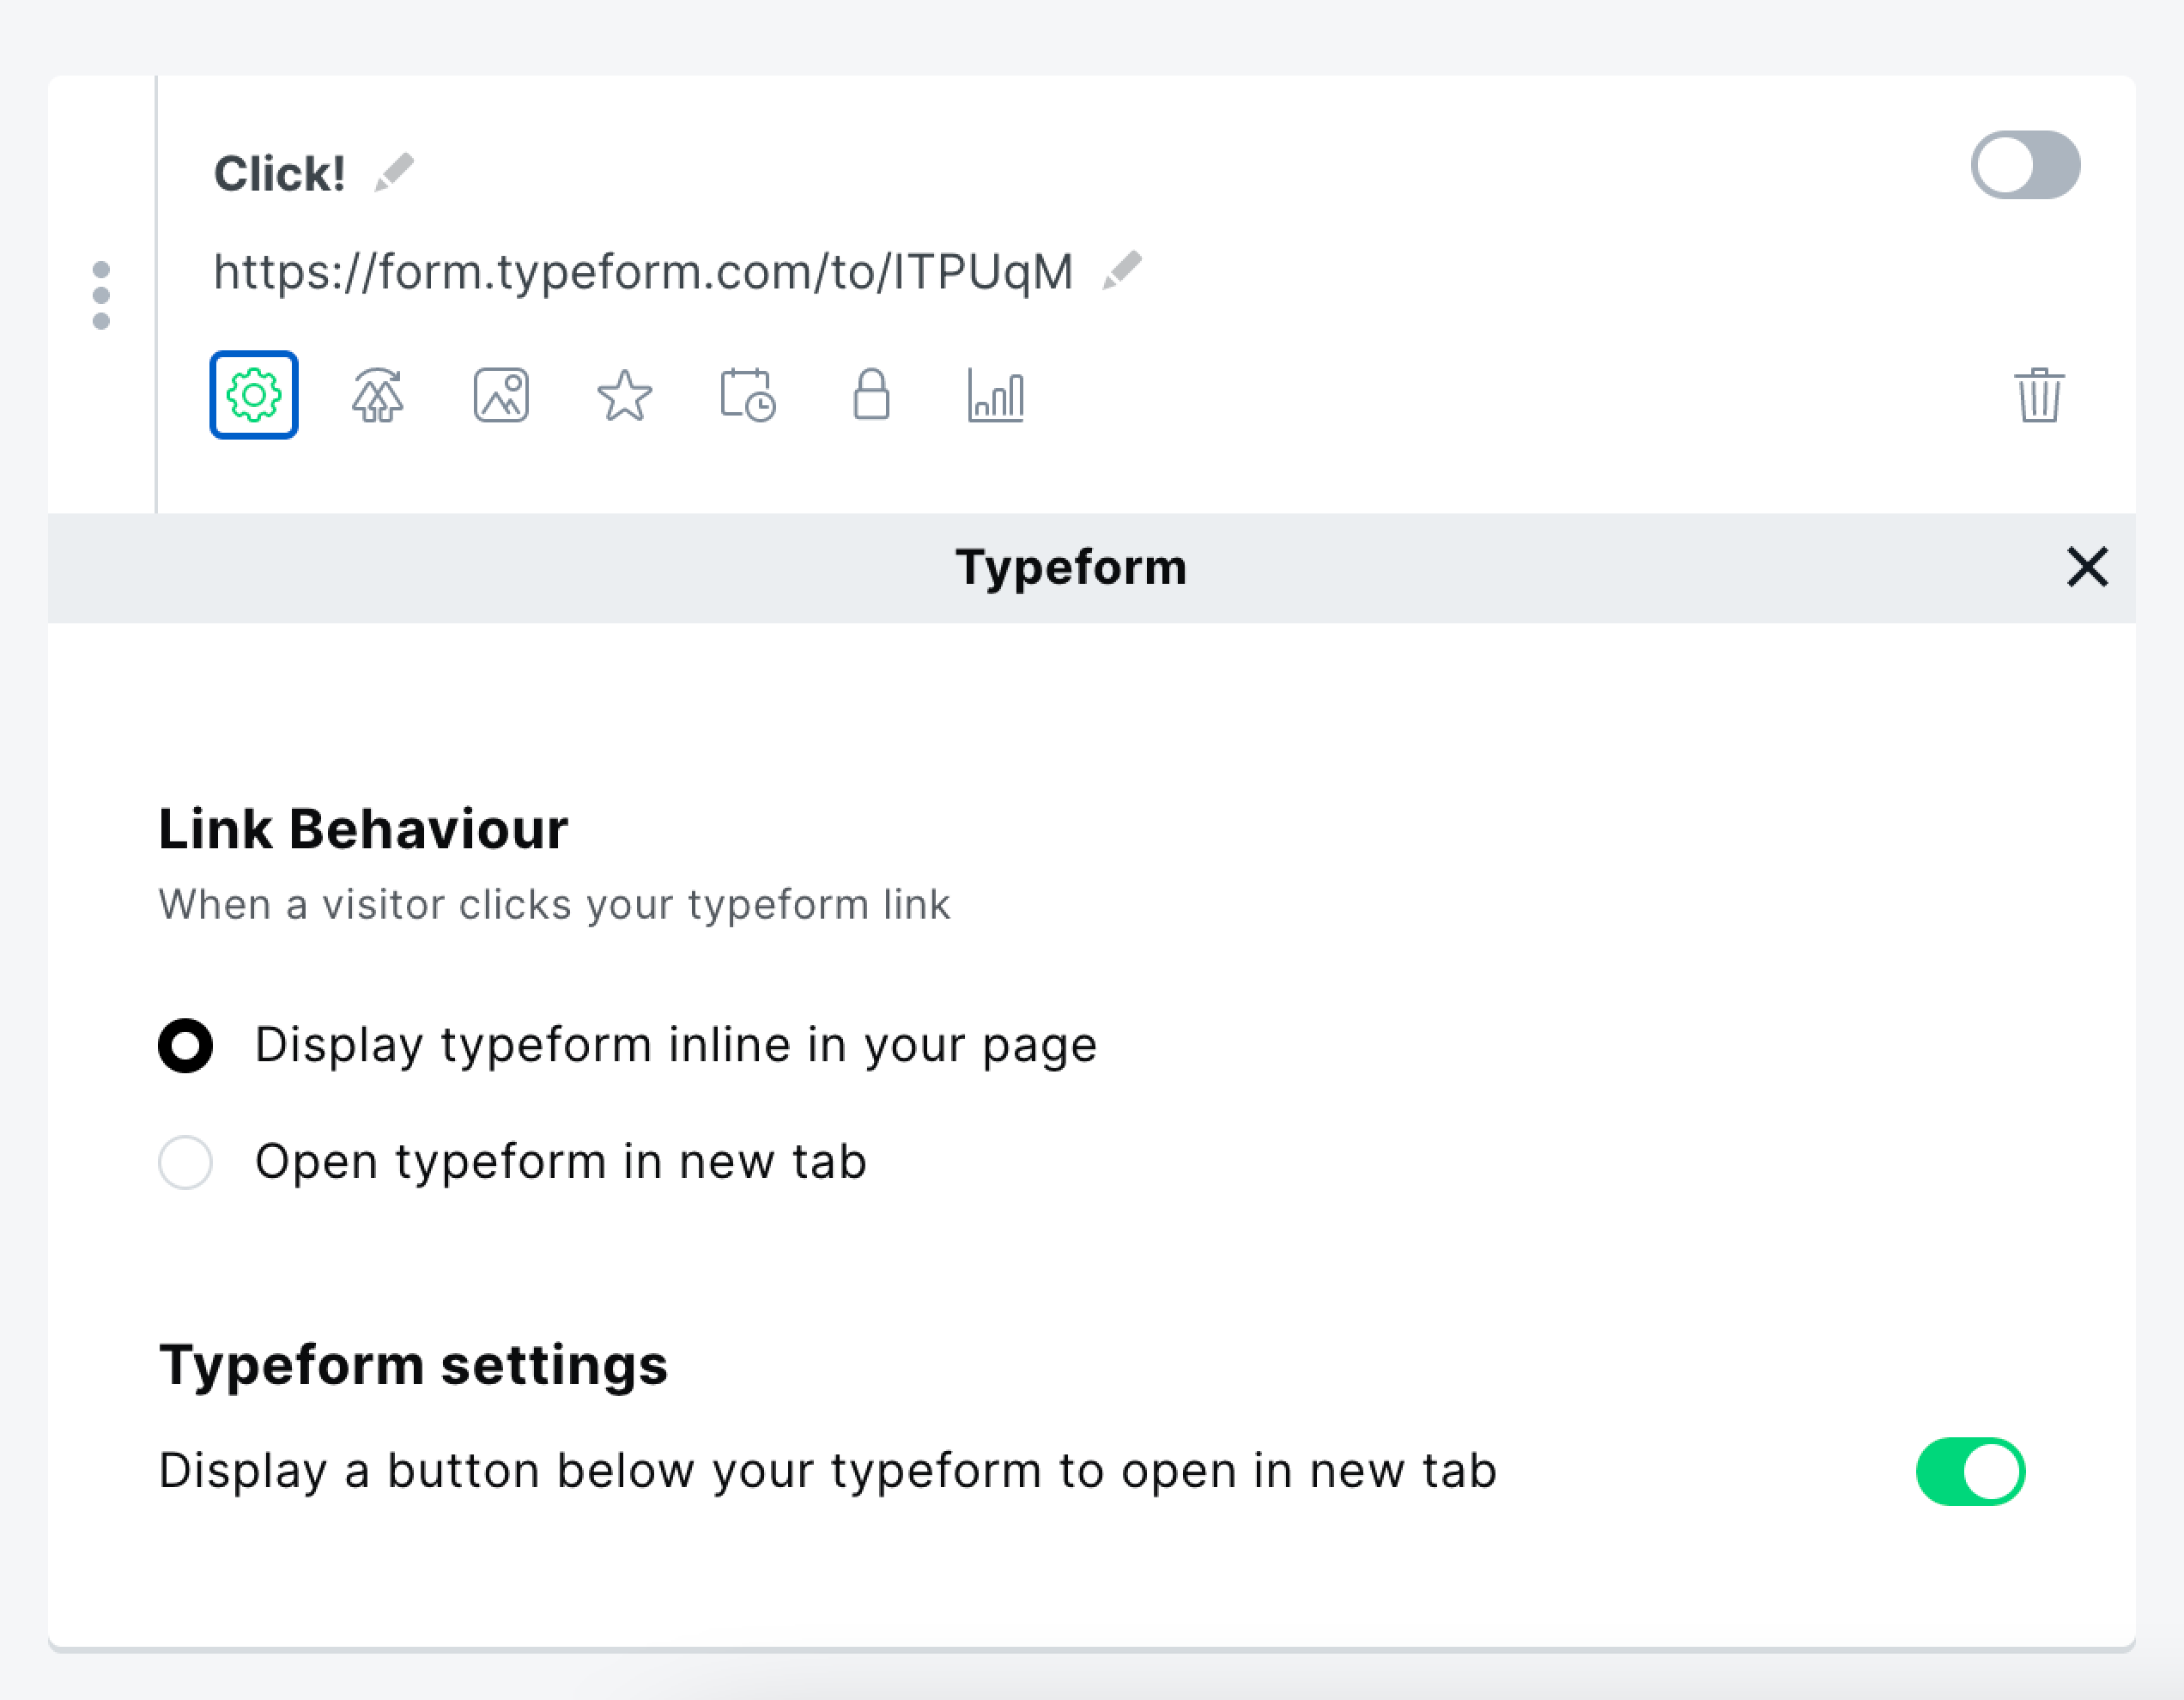Click the lock gating icon

pyautogui.click(x=871, y=395)
